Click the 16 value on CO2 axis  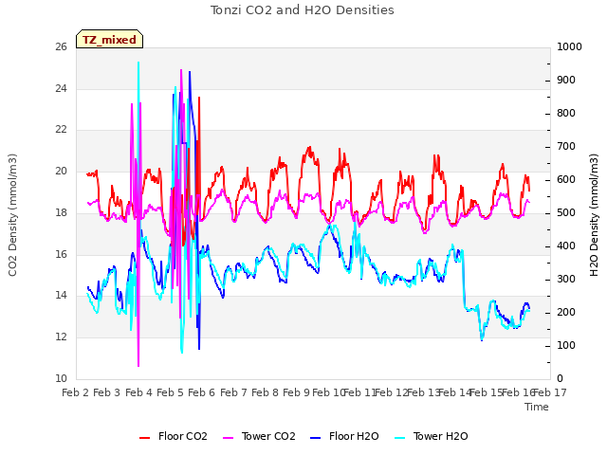(61, 254)
